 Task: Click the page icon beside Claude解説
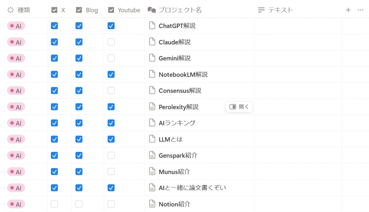[x=152, y=42]
